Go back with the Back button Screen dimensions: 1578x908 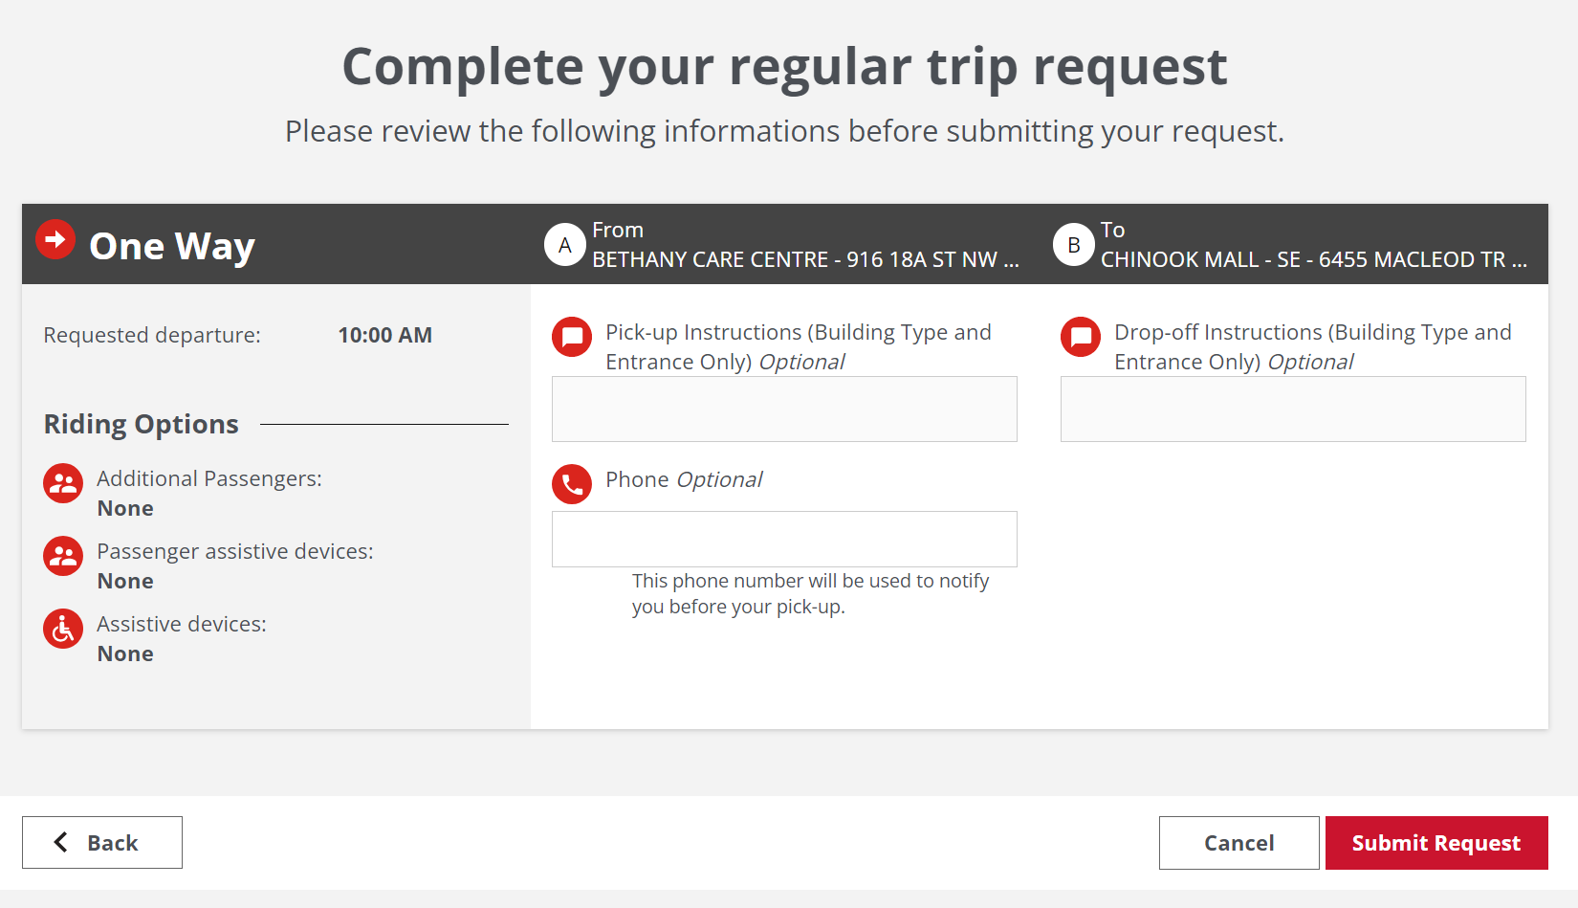pos(102,843)
